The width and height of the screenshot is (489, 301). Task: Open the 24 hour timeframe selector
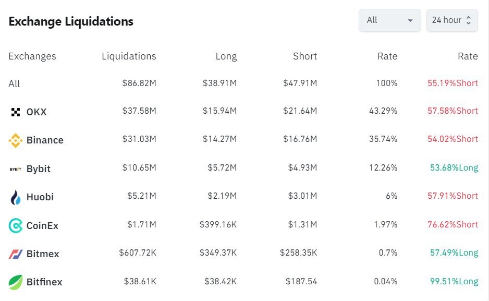click(x=451, y=20)
